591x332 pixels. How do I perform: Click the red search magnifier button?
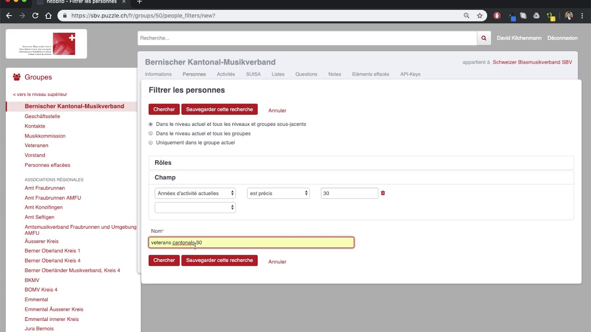click(483, 38)
